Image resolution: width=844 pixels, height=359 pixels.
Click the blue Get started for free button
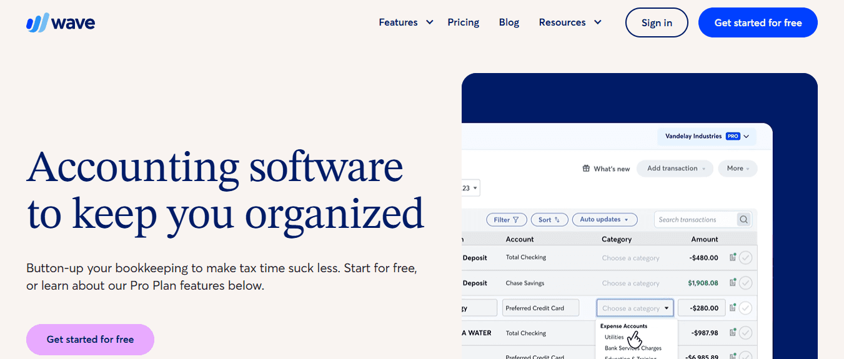pos(758,22)
